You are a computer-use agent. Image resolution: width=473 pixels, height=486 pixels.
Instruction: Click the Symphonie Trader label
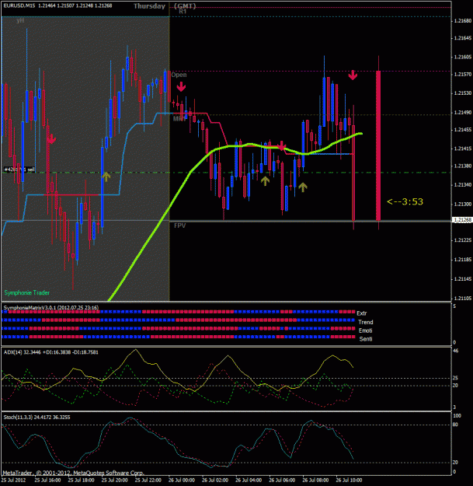pos(27,292)
